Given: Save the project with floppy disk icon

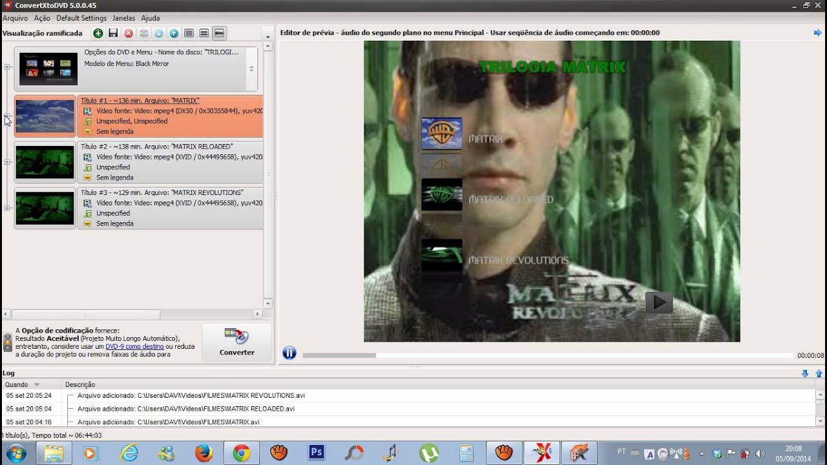Looking at the screenshot, I should click(x=113, y=33).
